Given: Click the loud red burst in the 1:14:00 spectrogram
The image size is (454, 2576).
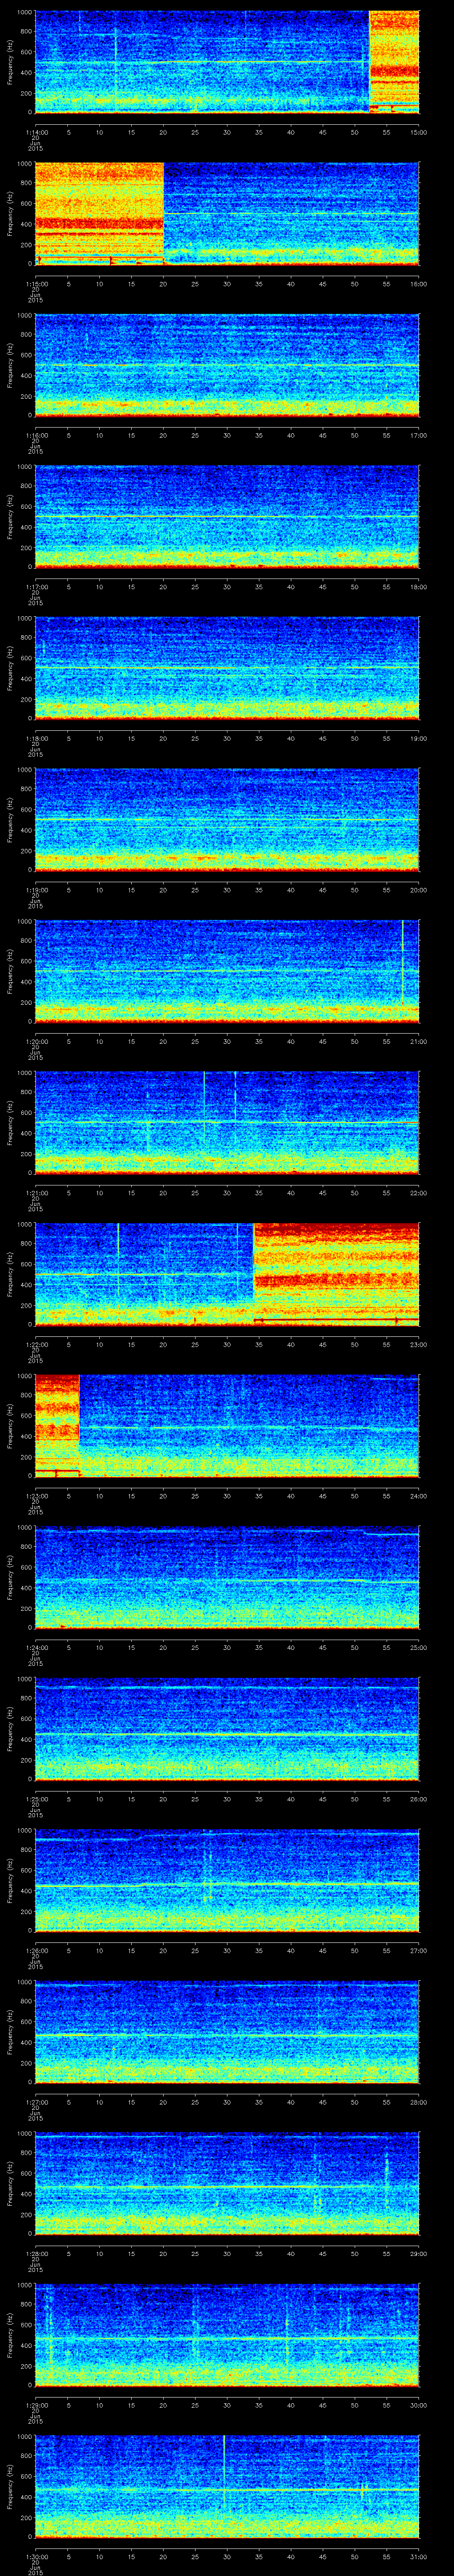Looking at the screenshot, I should tap(393, 60).
